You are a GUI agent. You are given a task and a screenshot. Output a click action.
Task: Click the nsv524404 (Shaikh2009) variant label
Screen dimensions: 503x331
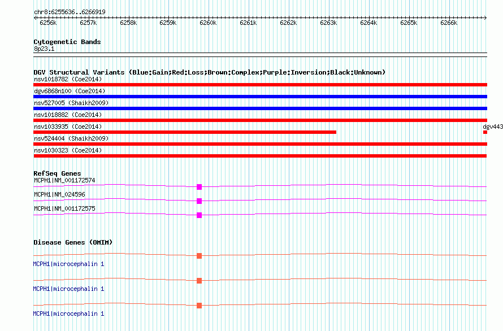(71, 138)
